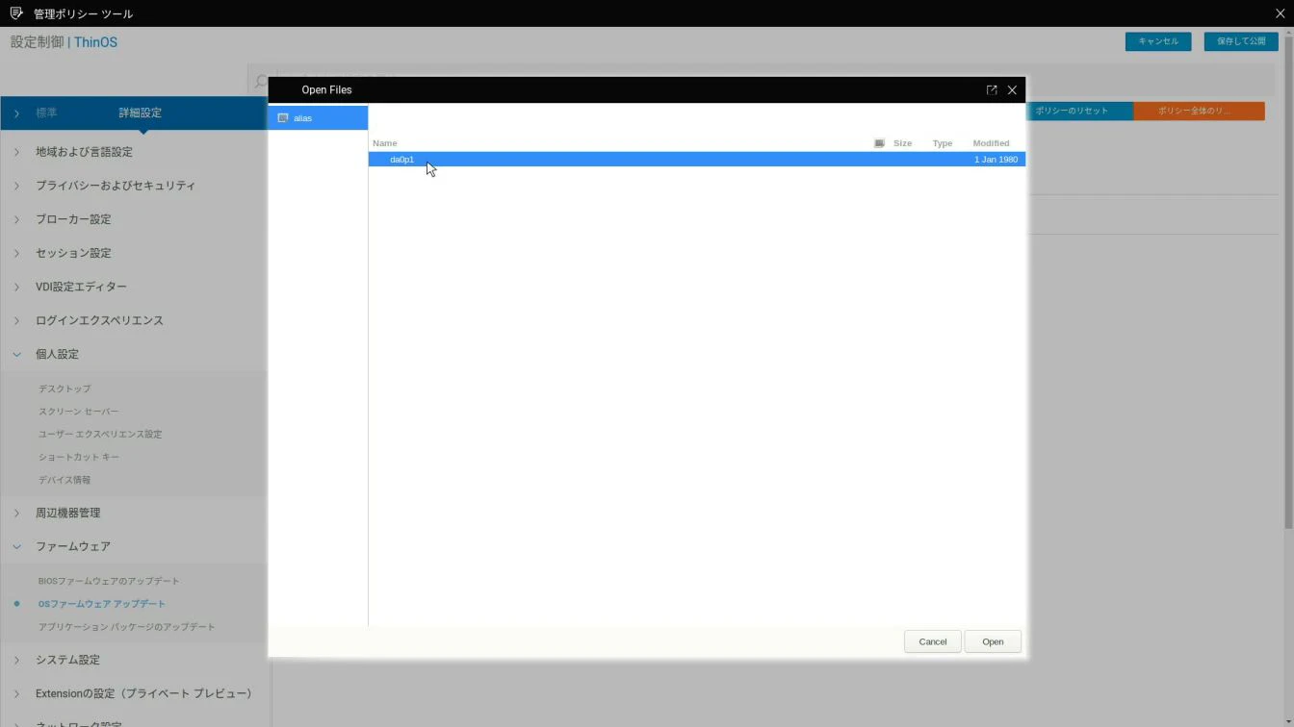Open デスクトップ under 個人設定
The image size is (1294, 727).
click(65, 389)
